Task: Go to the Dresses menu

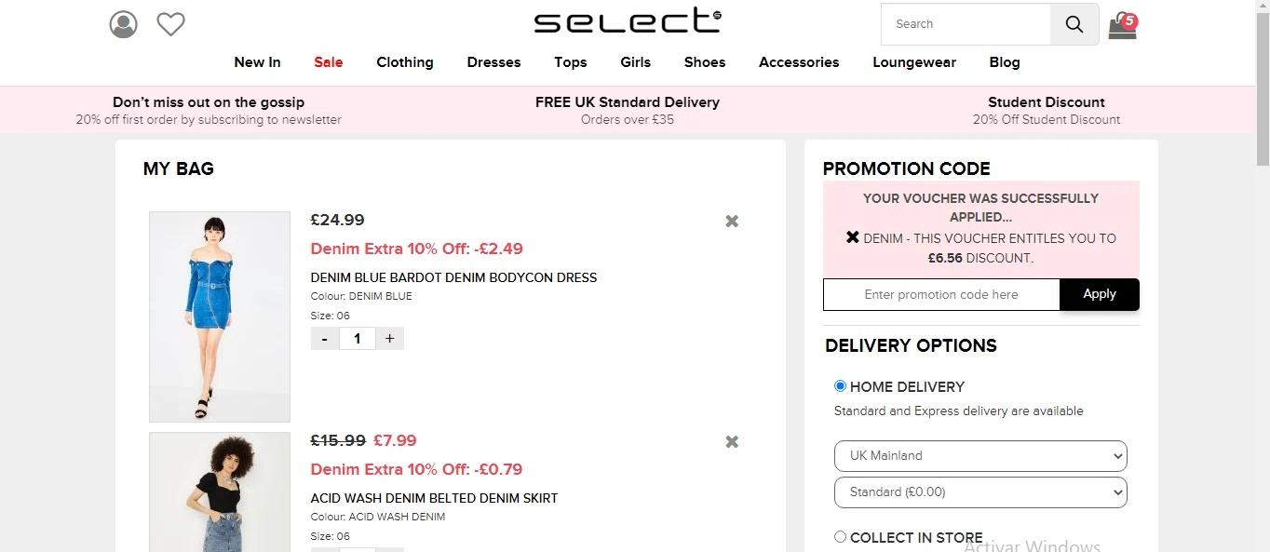Action: tap(493, 62)
